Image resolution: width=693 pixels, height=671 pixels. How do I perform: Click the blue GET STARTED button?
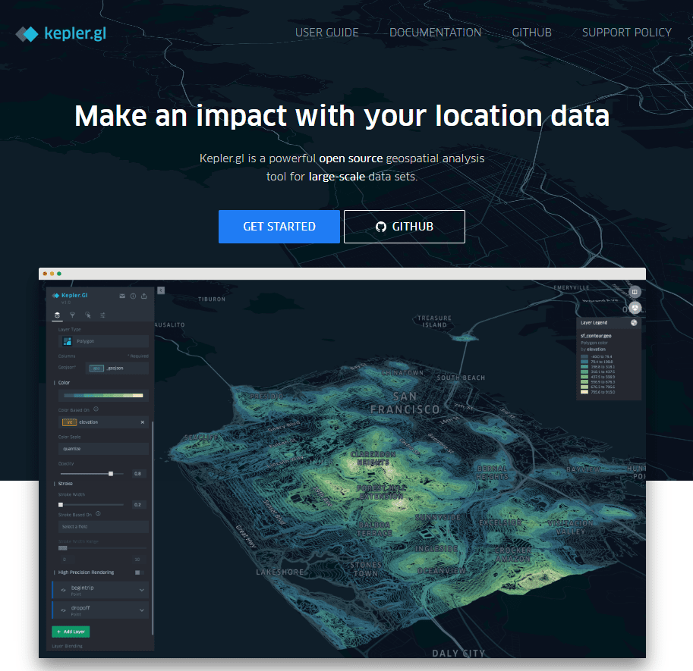(279, 227)
